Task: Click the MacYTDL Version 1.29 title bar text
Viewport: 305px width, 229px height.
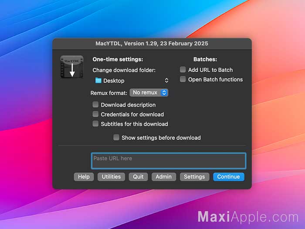Action: (152, 44)
